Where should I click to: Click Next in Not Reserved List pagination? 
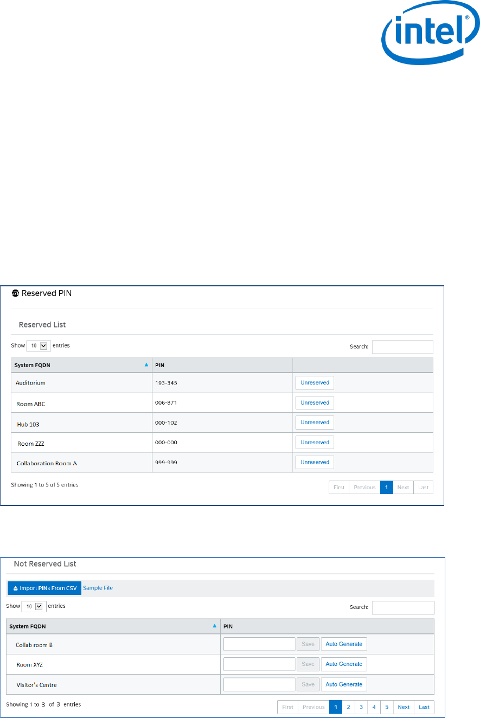(404, 707)
